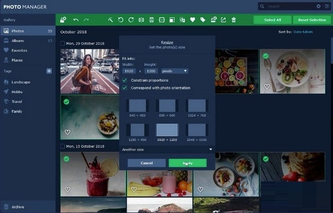This screenshot has height=213, width=333.
Task: Rotate photo counterclockwise
Action: click(x=120, y=20)
